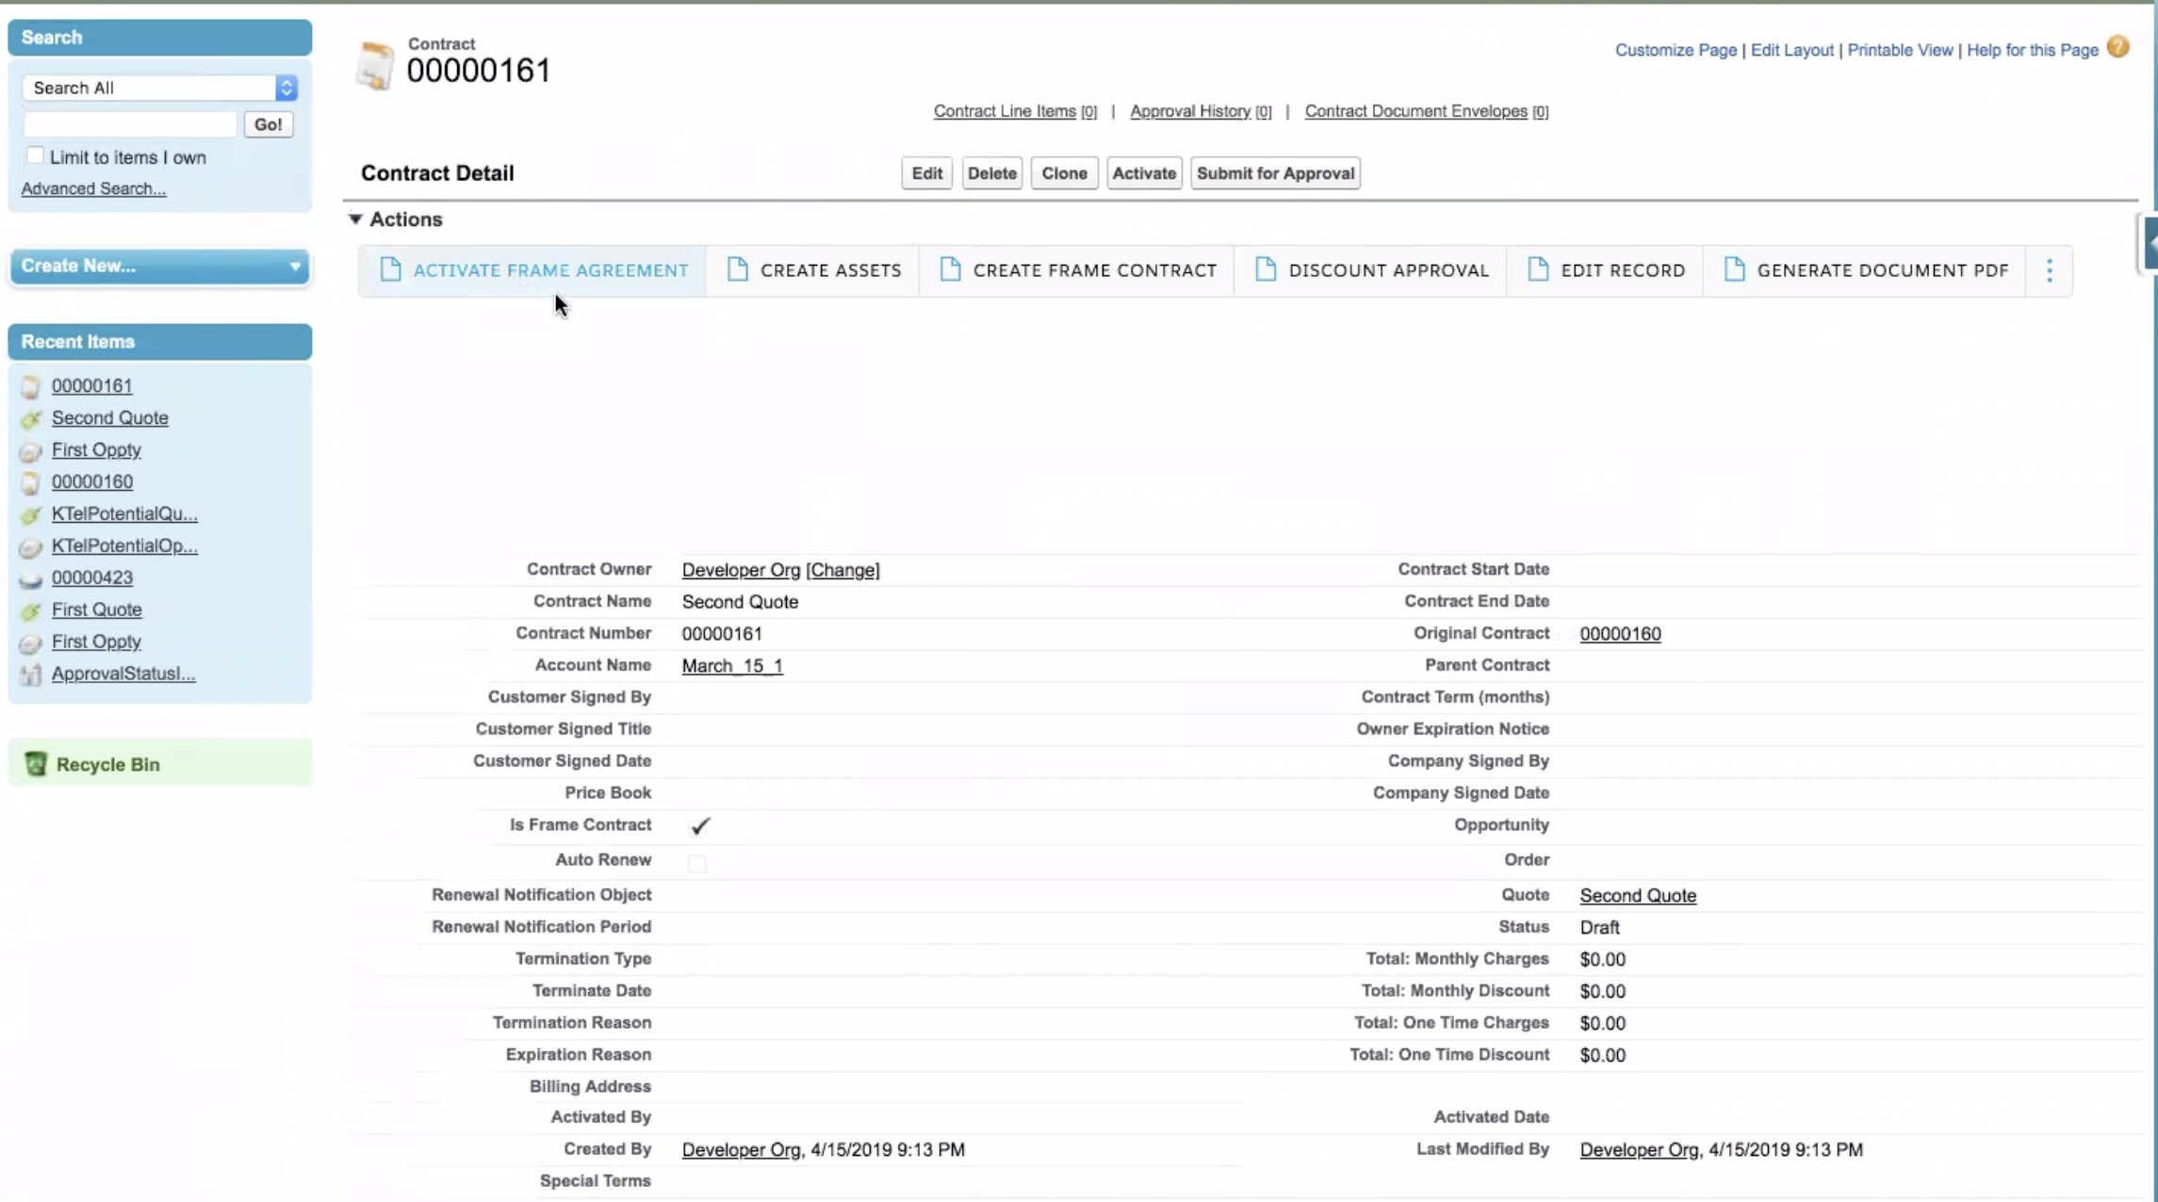The width and height of the screenshot is (2158, 1202).
Task: Click the Clone button
Action: [1064, 173]
